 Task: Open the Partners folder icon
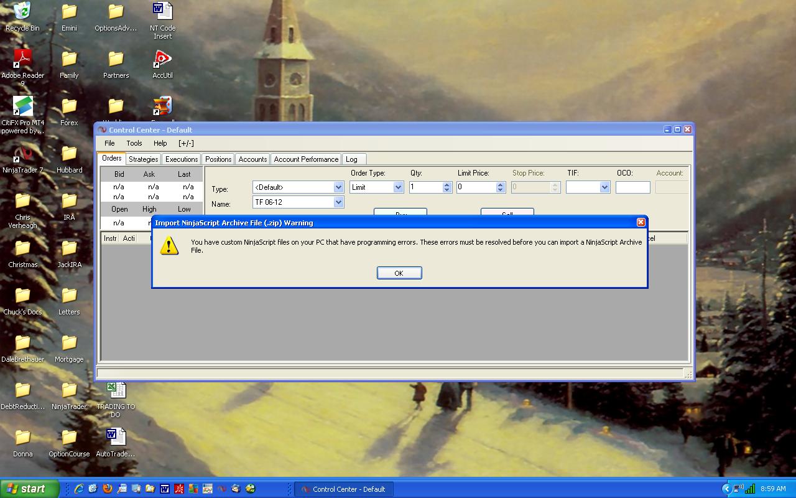coord(116,65)
